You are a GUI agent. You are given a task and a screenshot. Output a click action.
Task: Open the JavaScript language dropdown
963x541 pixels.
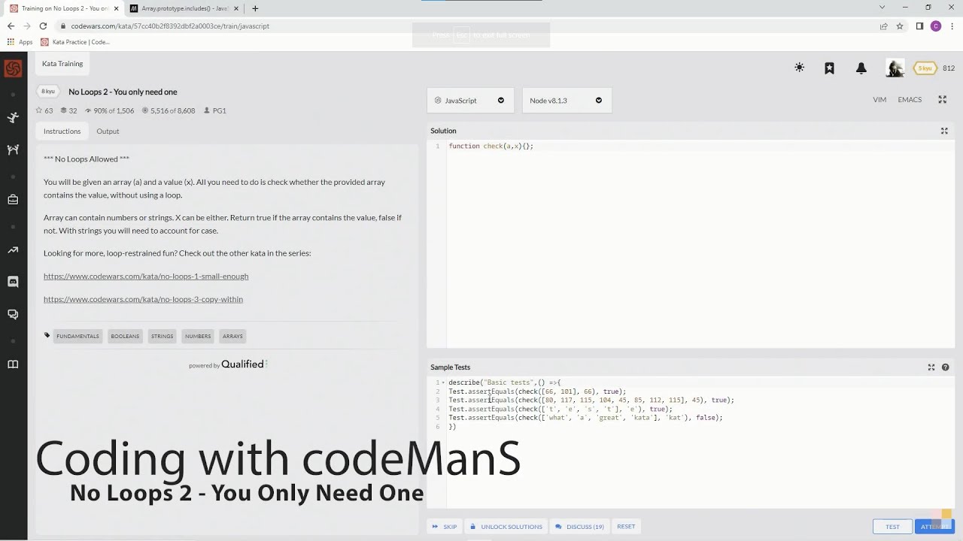(x=470, y=100)
